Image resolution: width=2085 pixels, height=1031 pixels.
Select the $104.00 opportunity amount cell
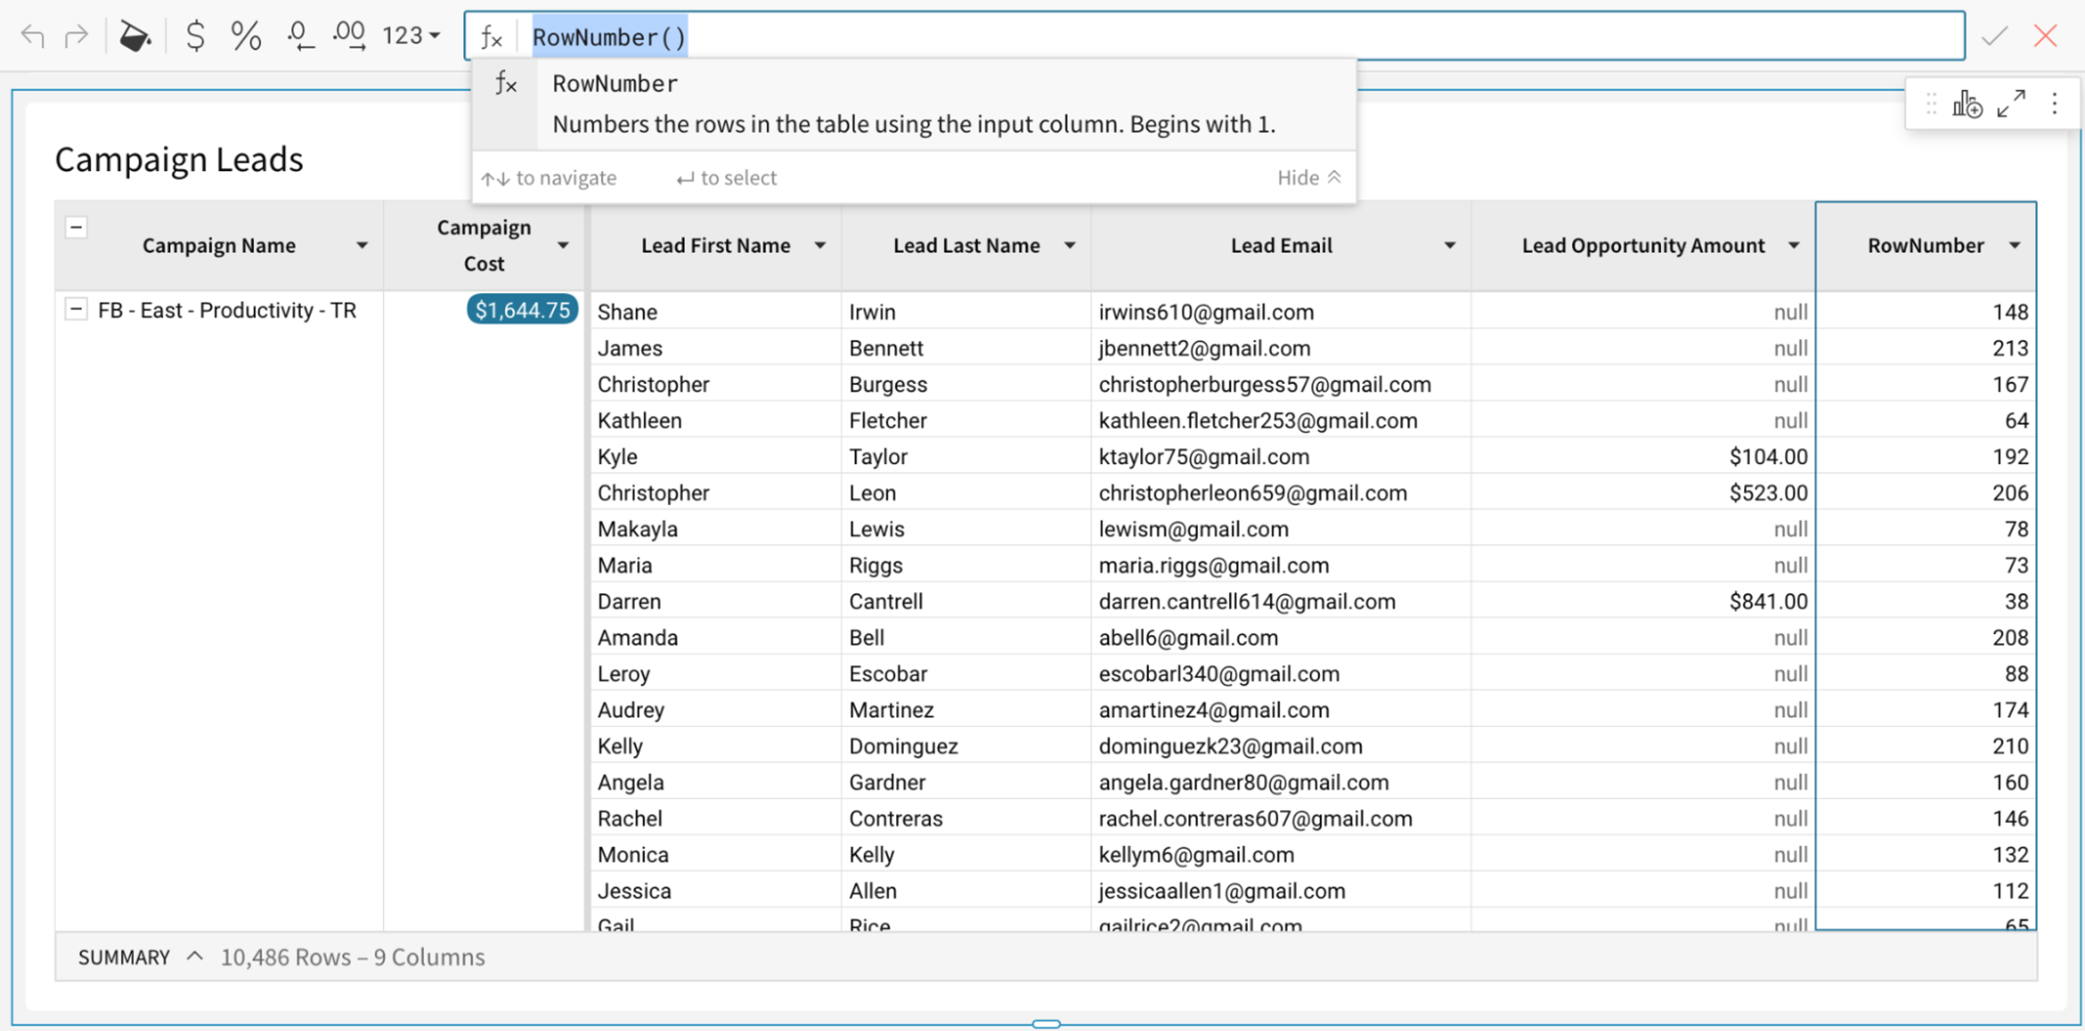click(1643, 456)
